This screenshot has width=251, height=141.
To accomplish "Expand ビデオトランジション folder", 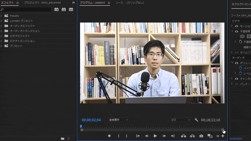I will (1, 41).
